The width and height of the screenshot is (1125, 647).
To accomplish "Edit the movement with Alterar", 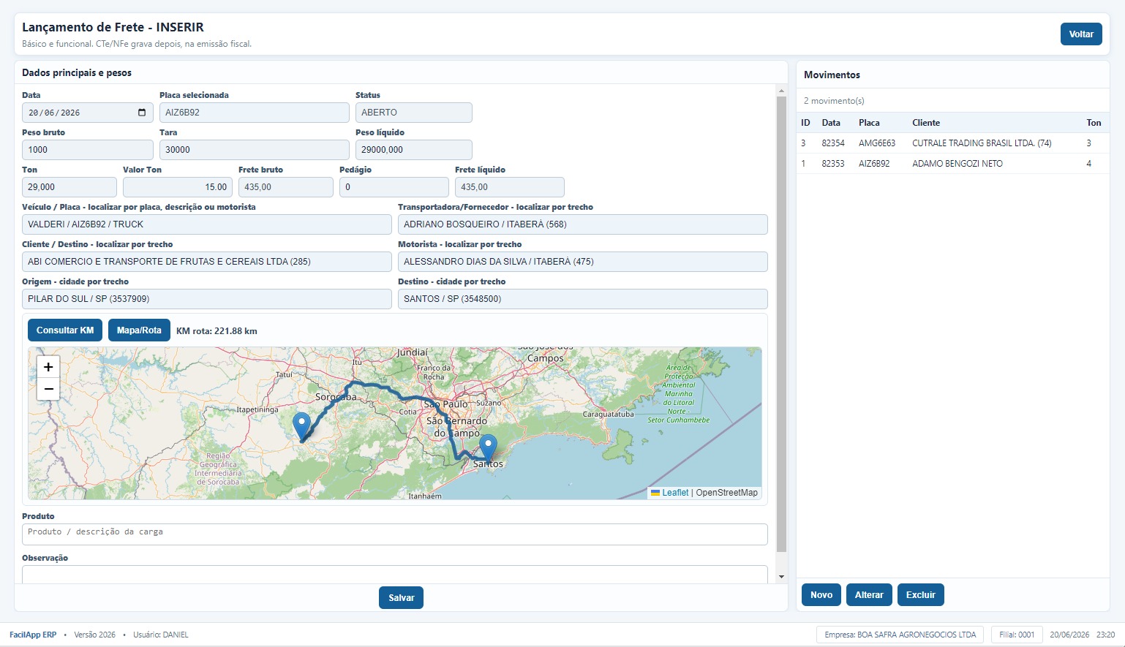I will click(x=869, y=595).
